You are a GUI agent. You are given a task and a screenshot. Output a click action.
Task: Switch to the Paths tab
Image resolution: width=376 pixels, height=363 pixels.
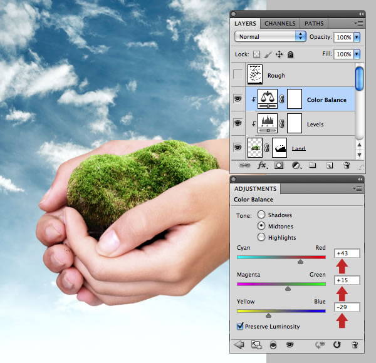tap(314, 23)
